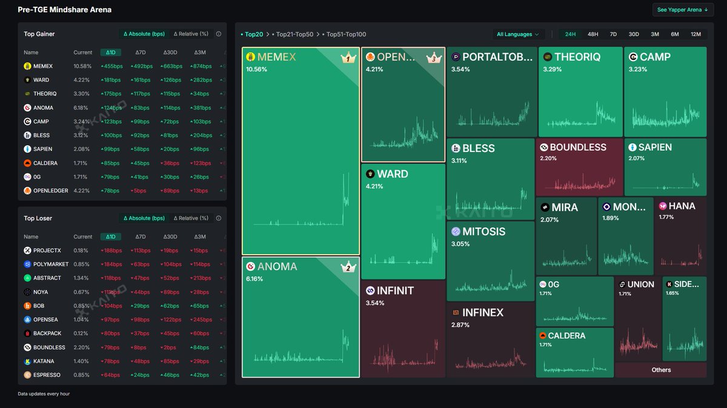Screen dimensions: 727x408
Task: Switch to the 24H timeframe tab
Action: tap(570, 35)
